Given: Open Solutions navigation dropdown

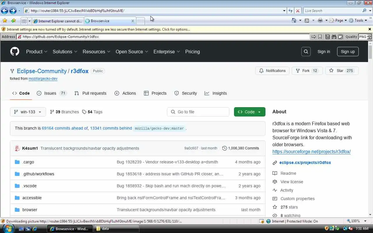Looking at the screenshot, I should (65, 52).
